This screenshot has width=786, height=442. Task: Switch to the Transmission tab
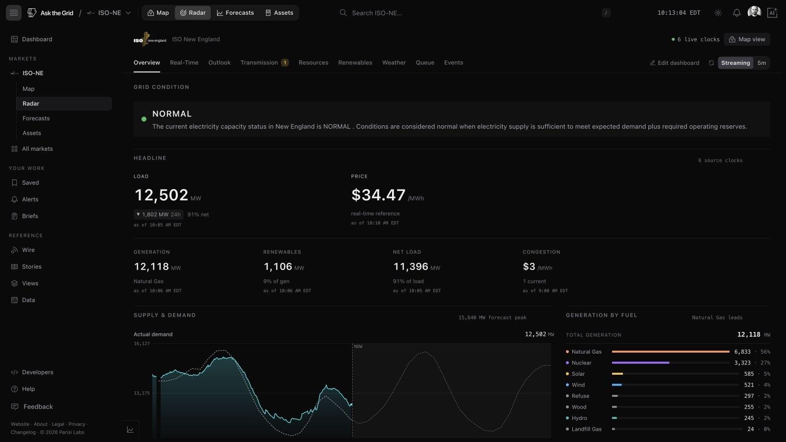[264, 63]
